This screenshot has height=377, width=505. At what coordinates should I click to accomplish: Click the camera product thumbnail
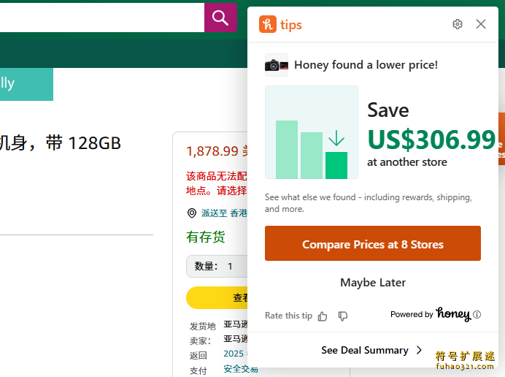coord(277,65)
